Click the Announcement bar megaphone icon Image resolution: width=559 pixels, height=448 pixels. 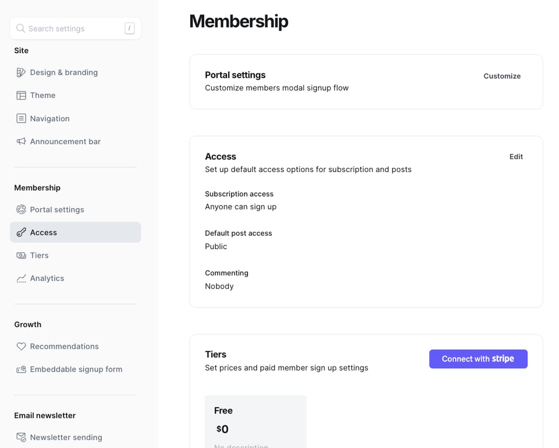click(21, 141)
